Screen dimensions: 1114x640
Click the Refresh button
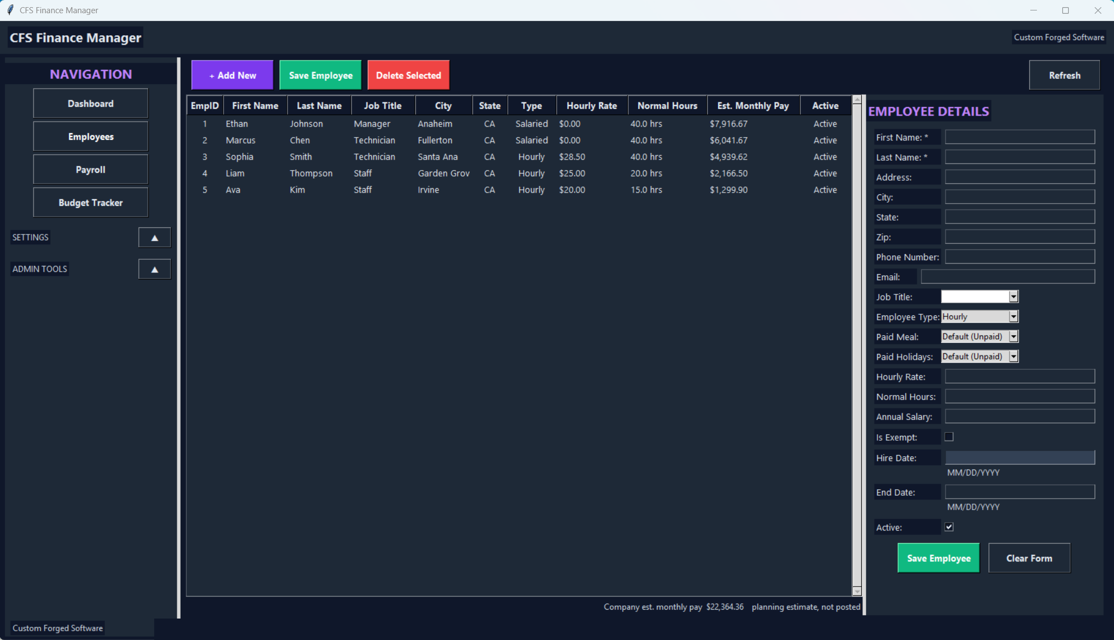(x=1064, y=75)
